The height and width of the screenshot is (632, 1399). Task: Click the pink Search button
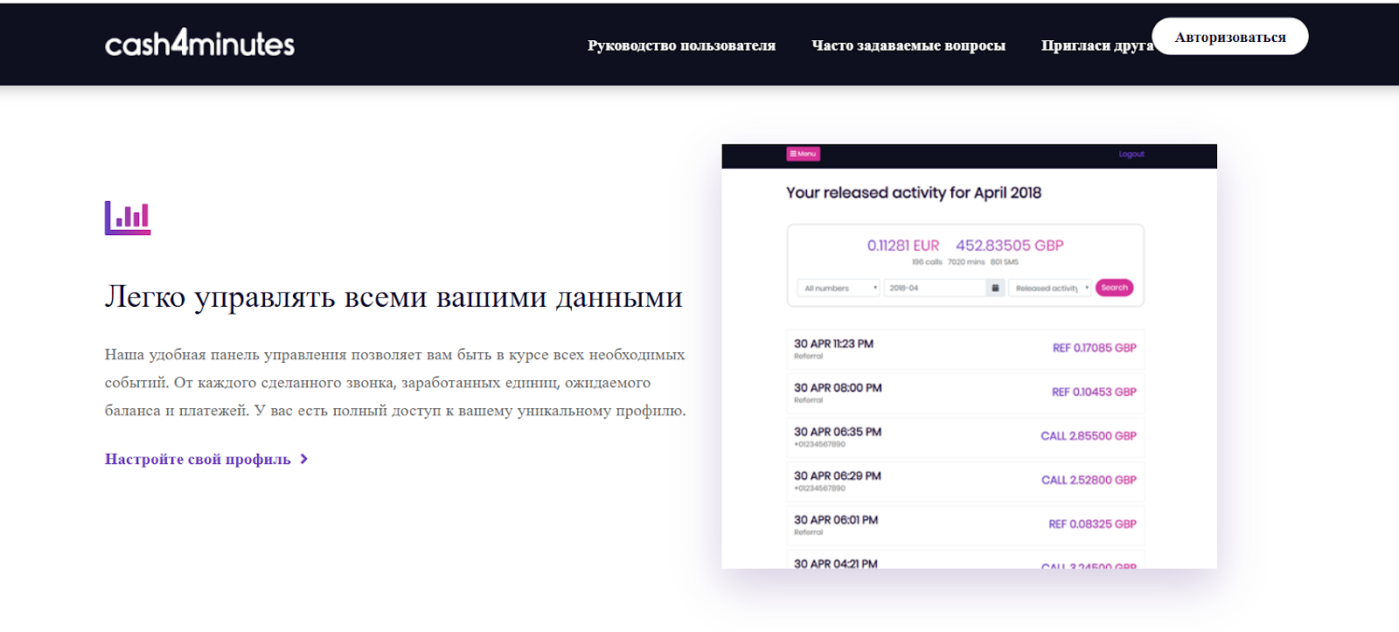tap(1114, 288)
